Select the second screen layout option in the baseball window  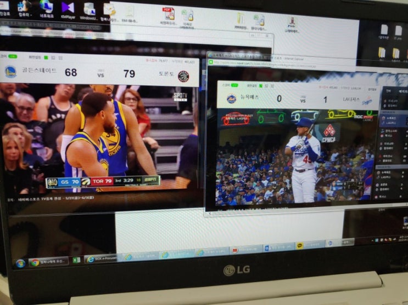click(267, 85)
